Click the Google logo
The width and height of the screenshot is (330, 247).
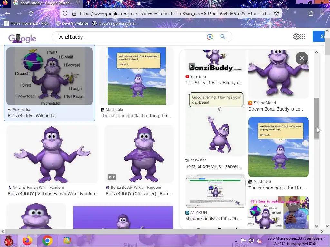[22, 38]
